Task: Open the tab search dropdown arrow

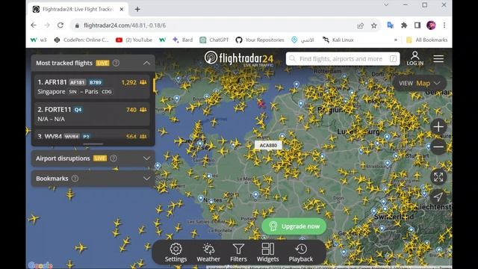Action: [386, 5]
